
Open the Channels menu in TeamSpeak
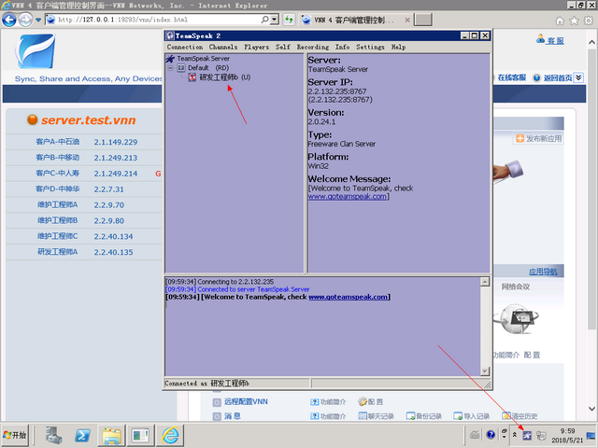223,47
